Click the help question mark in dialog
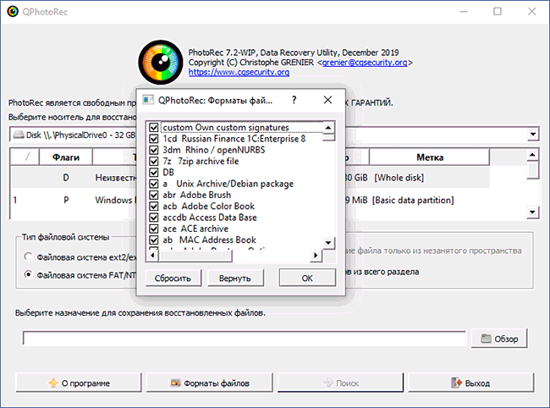Screen dimensions: 550x408 tap(294, 100)
